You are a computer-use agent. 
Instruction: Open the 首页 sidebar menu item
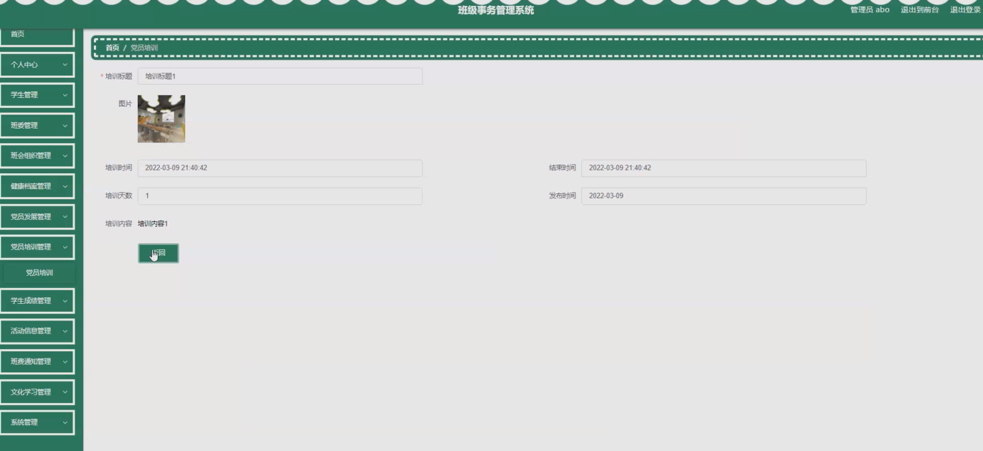coord(37,35)
